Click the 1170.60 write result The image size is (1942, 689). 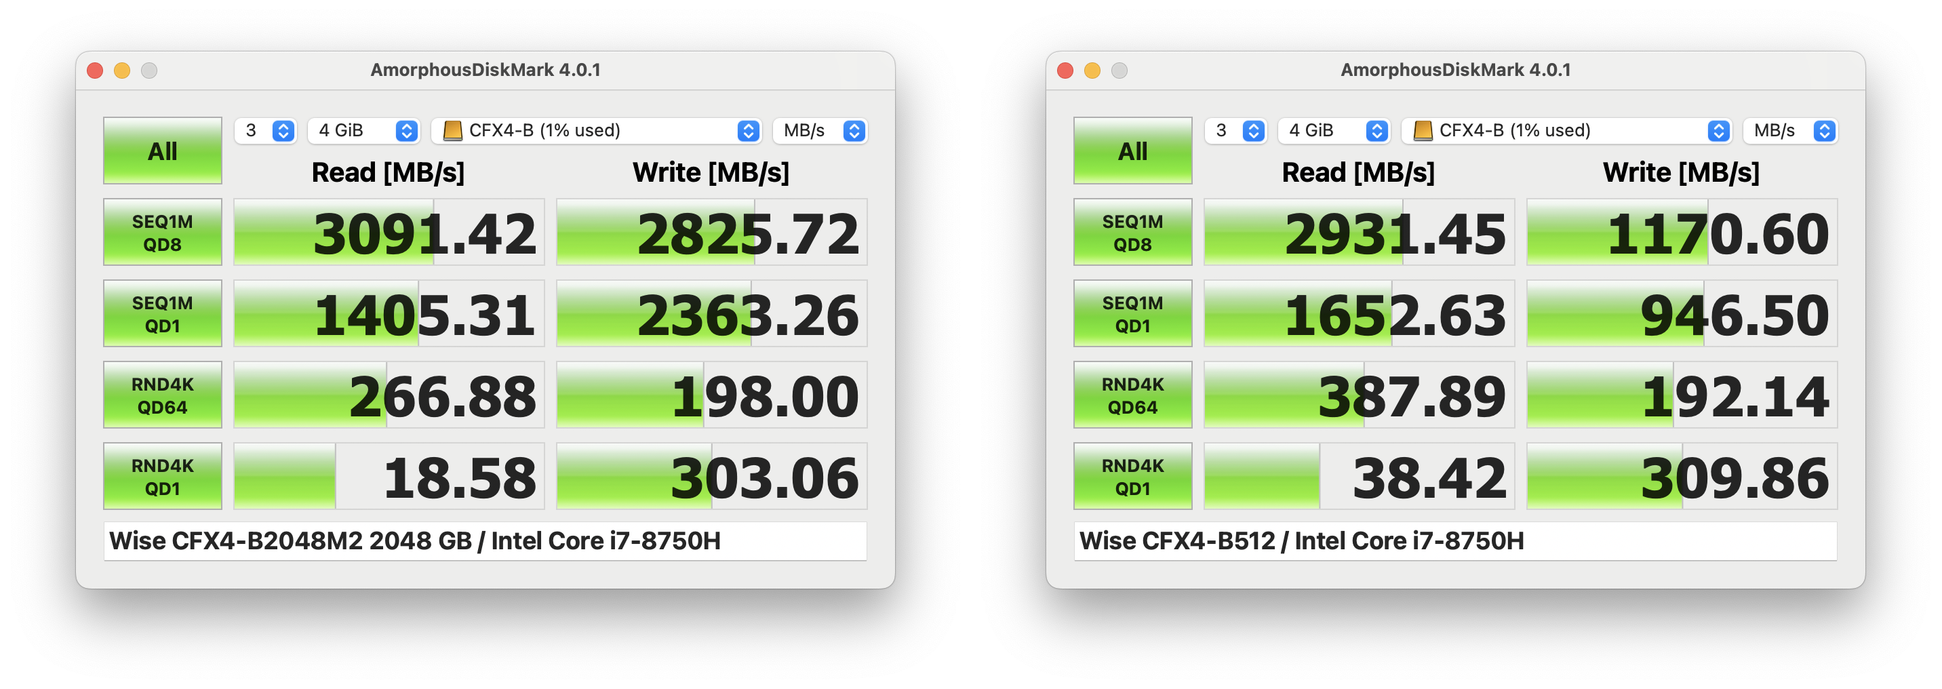pyautogui.click(x=1682, y=232)
